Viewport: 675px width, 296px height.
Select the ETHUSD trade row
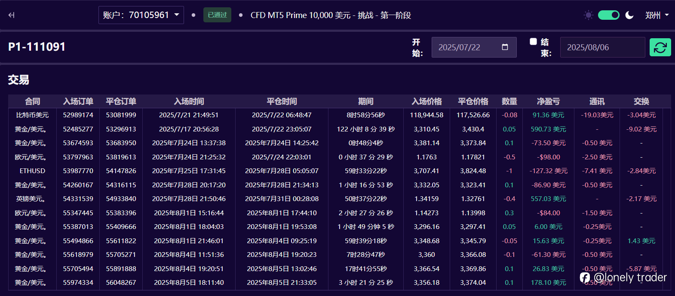(x=340, y=171)
